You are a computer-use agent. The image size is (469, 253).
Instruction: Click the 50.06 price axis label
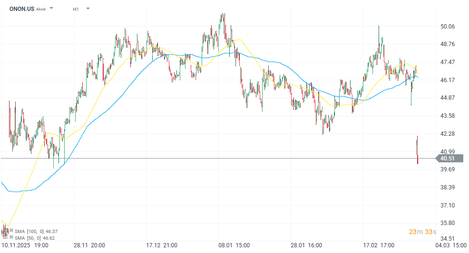pyautogui.click(x=448, y=27)
